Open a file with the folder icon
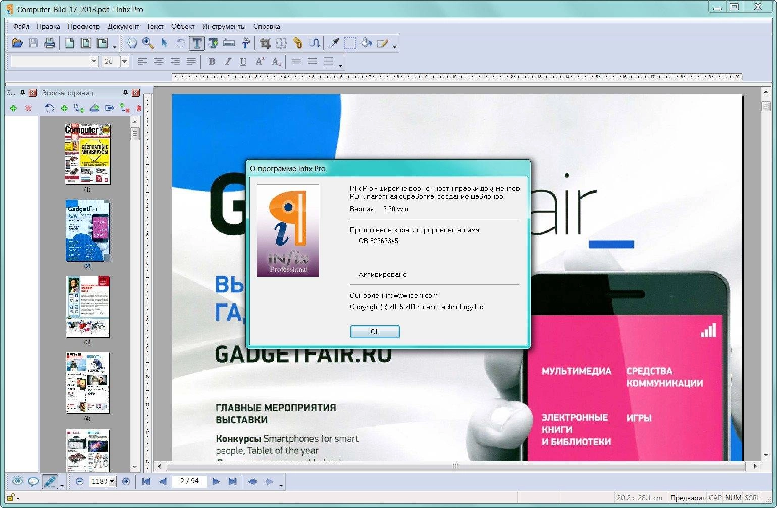The image size is (777, 508). pyautogui.click(x=17, y=43)
